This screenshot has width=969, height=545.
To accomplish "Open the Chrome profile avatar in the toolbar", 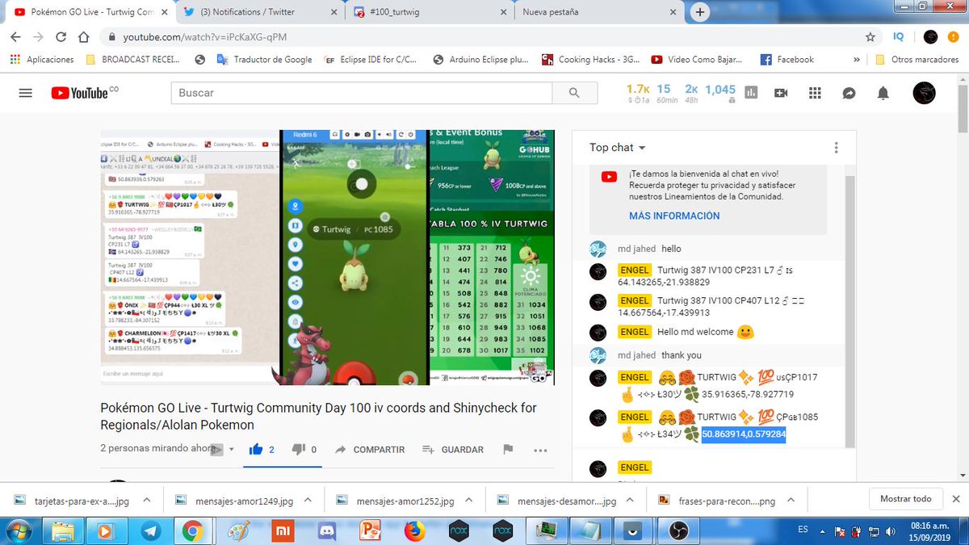I will 930,37.
